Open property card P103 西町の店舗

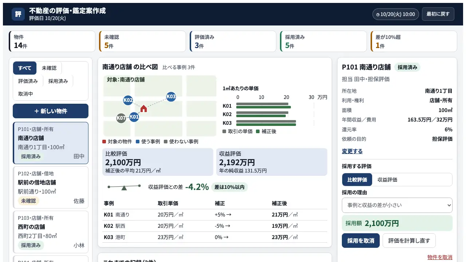(x=51, y=232)
